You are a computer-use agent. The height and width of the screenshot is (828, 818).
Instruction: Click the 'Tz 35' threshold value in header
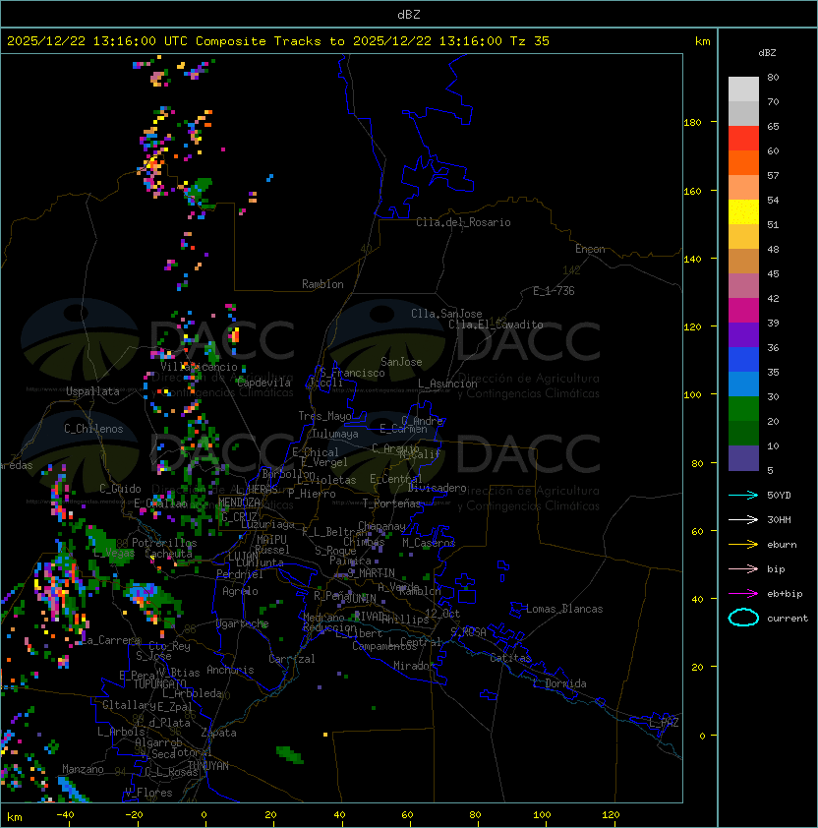pyautogui.click(x=530, y=41)
